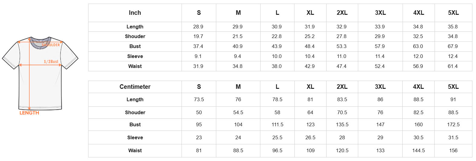476x161 pixels.
Task: Click the 2XL header in Inch table
Action: (342, 13)
